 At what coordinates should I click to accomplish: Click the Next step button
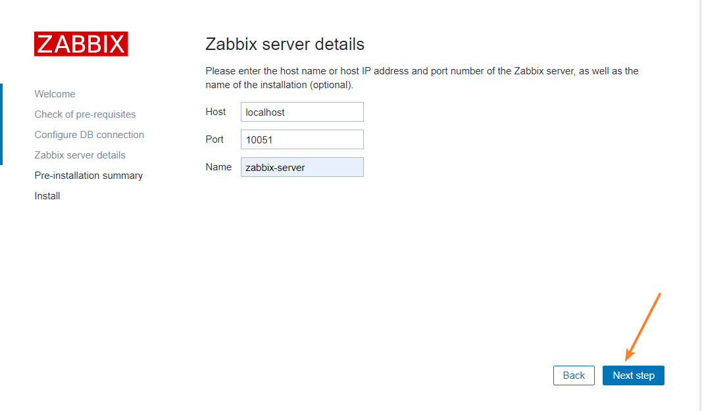coord(633,375)
